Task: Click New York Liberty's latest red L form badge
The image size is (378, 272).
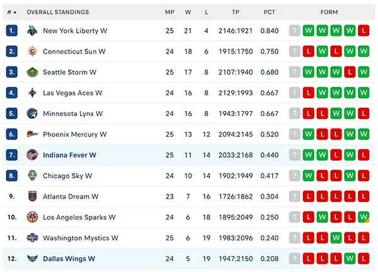Action: pyautogui.click(x=364, y=31)
